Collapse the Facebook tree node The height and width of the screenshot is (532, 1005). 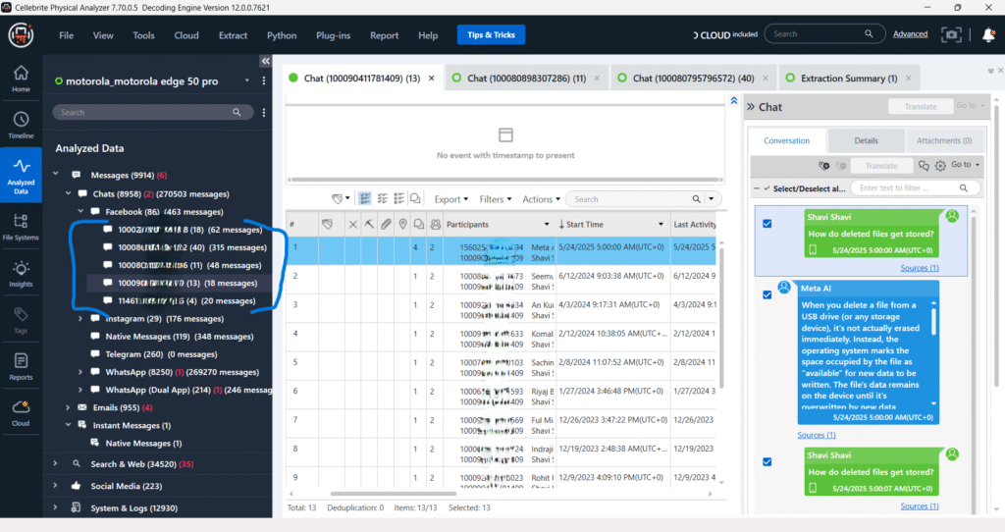(80, 211)
